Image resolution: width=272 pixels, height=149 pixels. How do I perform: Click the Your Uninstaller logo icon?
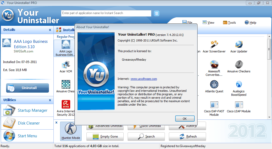[8, 15]
